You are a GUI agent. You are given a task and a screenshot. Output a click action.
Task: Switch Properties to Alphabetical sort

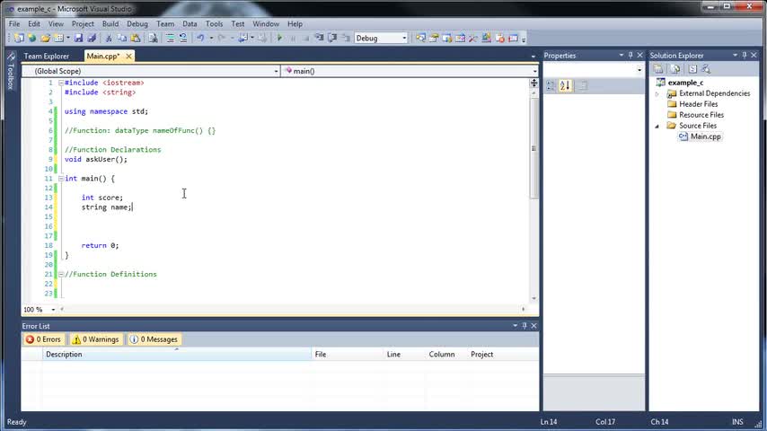click(565, 86)
